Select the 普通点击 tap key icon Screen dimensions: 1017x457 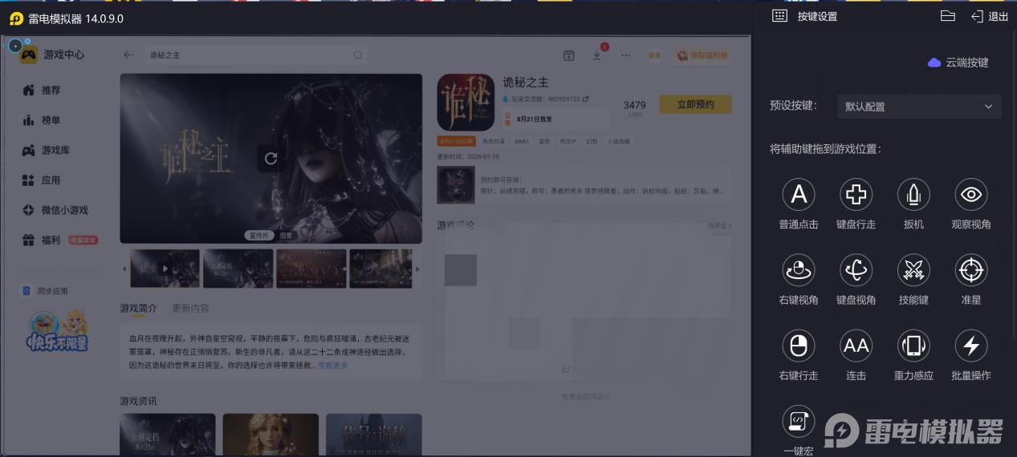pyautogui.click(x=798, y=194)
